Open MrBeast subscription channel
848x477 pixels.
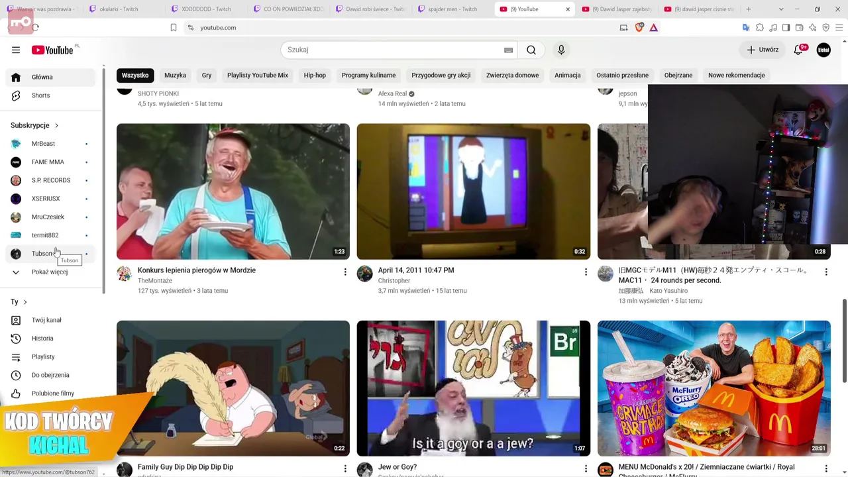click(51, 144)
